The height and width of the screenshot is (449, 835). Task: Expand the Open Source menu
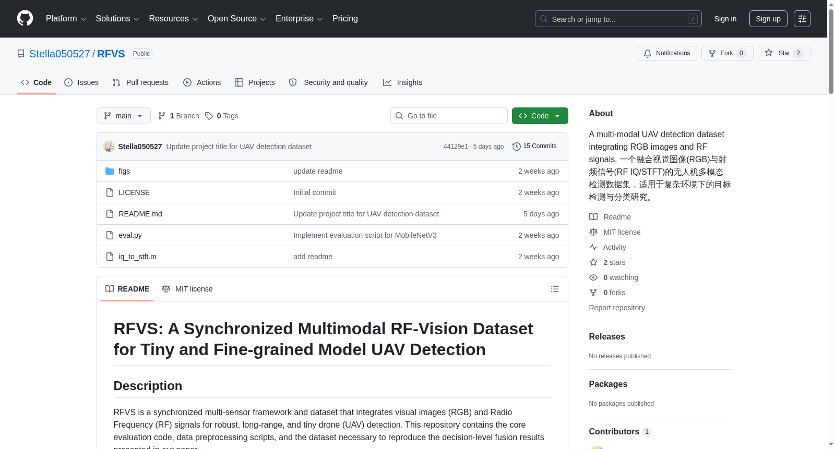click(x=236, y=19)
